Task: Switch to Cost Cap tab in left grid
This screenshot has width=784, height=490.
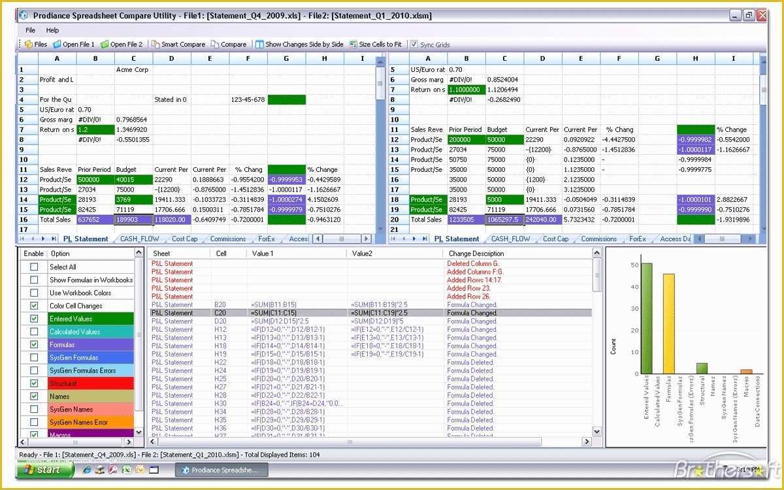Action: click(184, 239)
